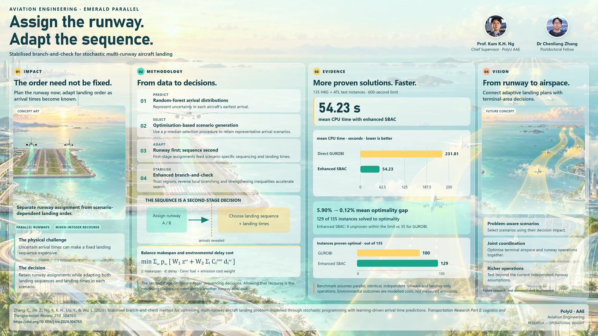The width and height of the screenshot is (598, 336).
Task: Click the Enhanced SBAC 129 instances bar
Action: point(397,263)
